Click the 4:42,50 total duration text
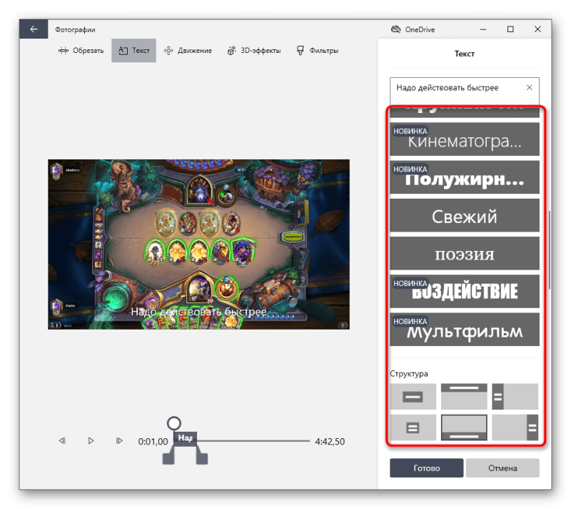This screenshot has width=571, height=509. click(330, 442)
